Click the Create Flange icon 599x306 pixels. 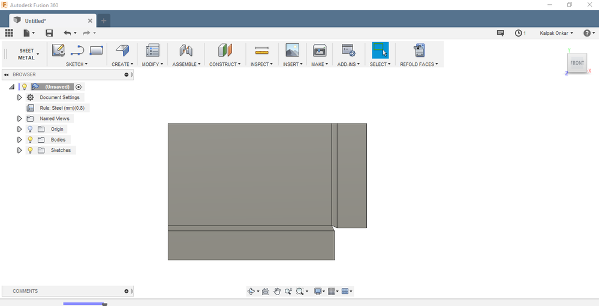click(122, 50)
